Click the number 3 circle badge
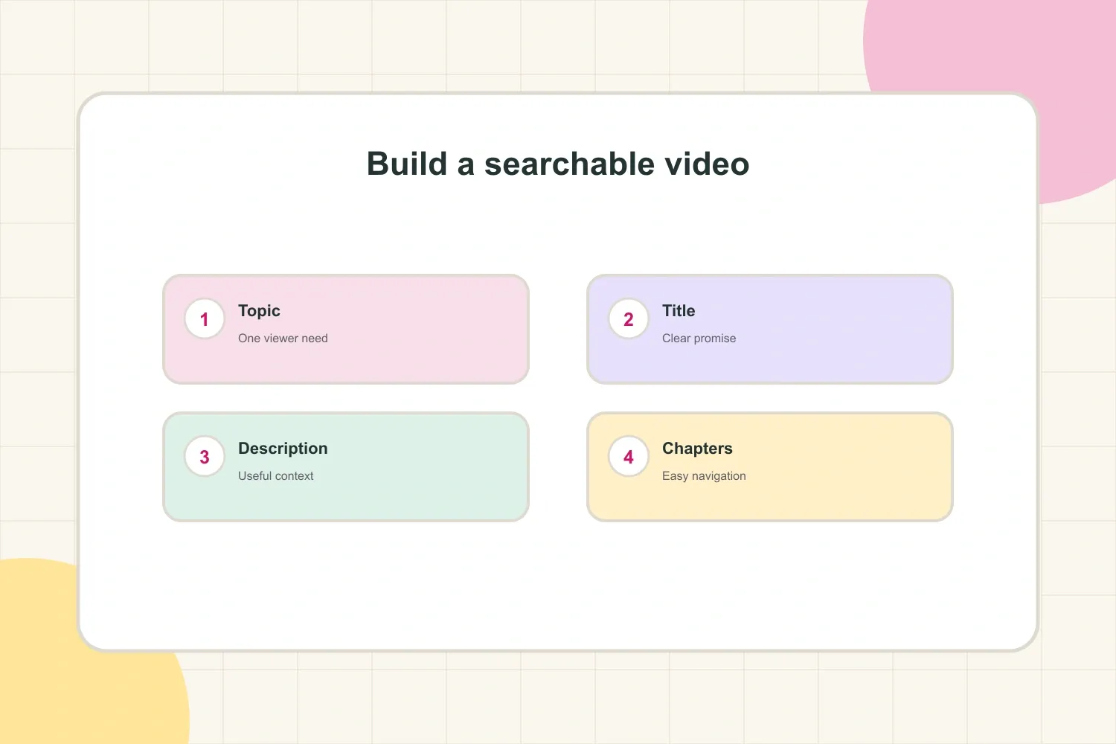This screenshot has height=744, width=1116. point(205,457)
